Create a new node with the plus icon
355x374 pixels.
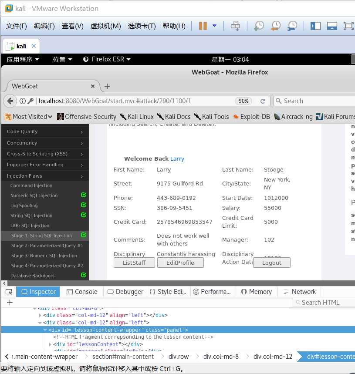(x=10, y=303)
